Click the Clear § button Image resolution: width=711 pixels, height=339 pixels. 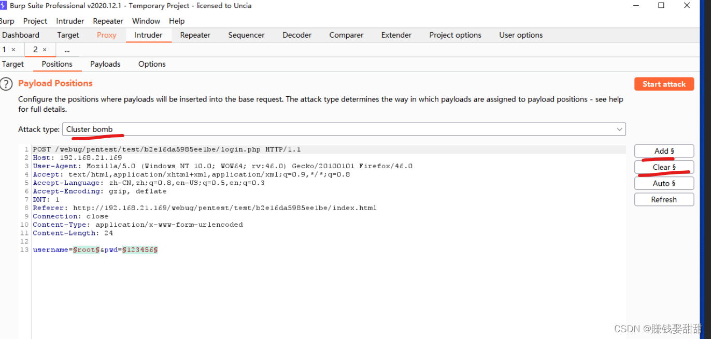[664, 167]
